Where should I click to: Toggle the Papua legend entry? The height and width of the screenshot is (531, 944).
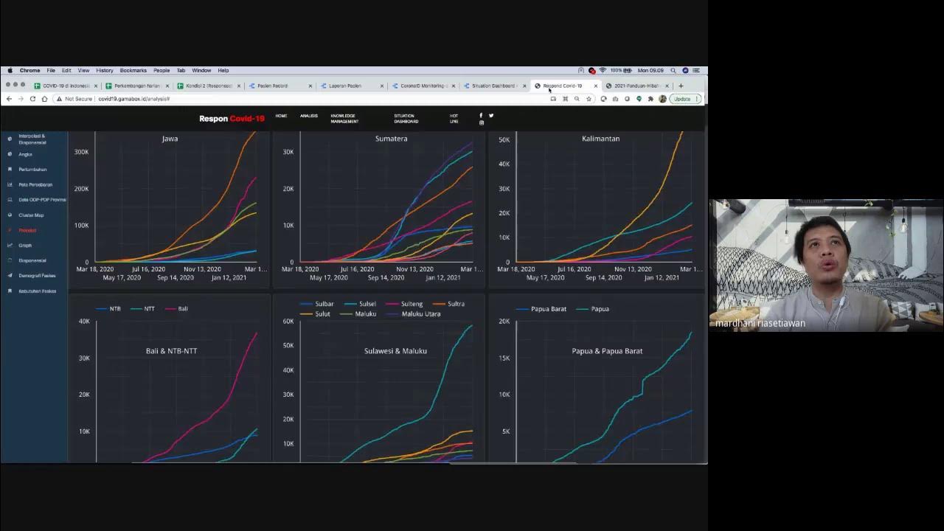(593, 308)
